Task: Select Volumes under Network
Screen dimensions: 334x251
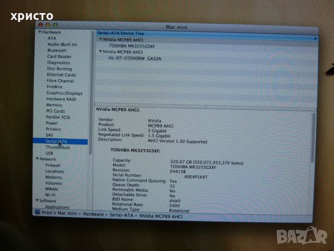Action: point(53,183)
